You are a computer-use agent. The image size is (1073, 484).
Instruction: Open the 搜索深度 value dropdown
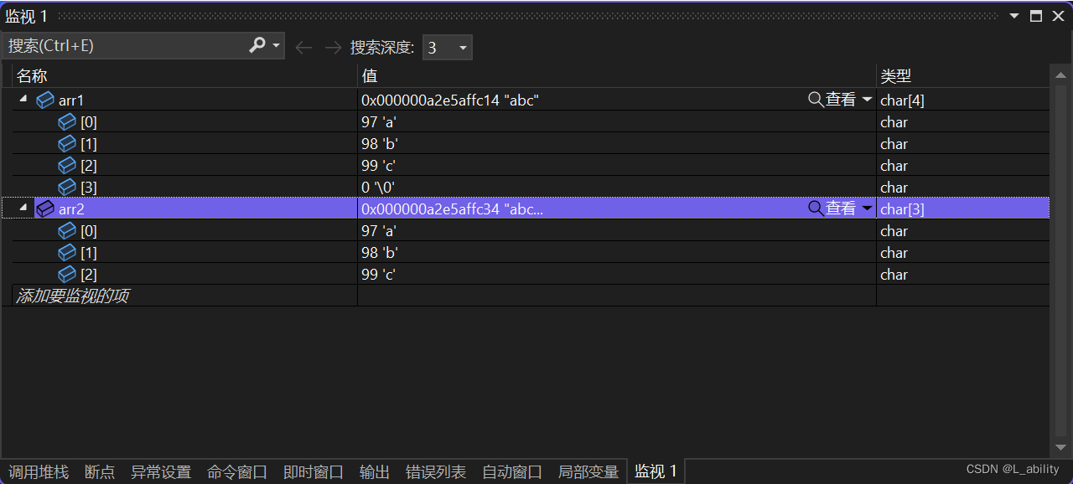tap(462, 47)
